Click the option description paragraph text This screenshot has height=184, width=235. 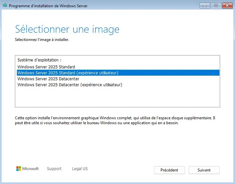coord(115,120)
